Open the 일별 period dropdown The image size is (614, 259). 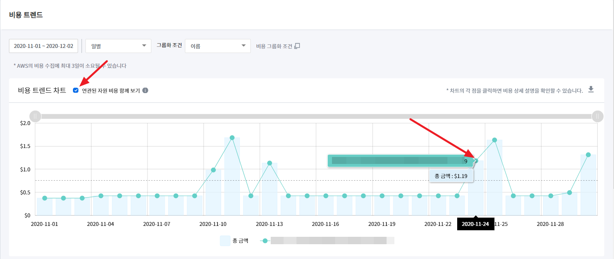tap(118, 46)
